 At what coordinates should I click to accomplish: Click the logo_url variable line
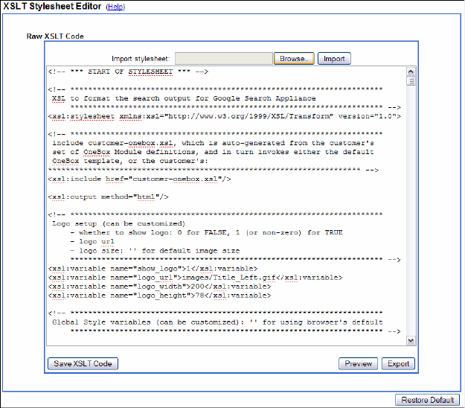(196, 278)
